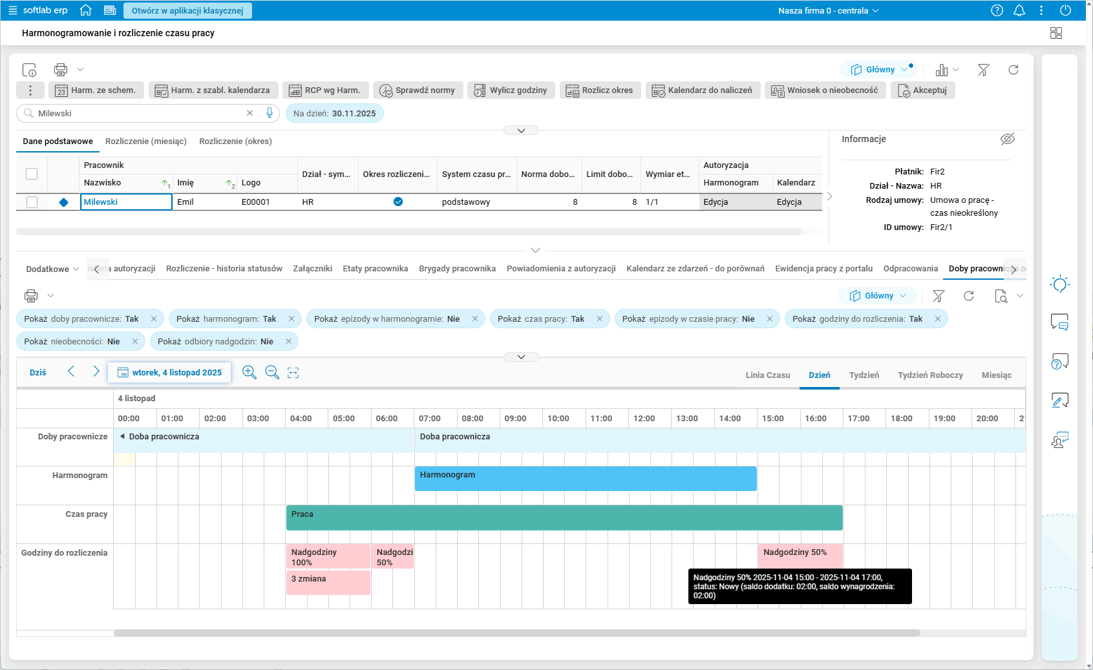Open the 'Załączniki' tab

(x=313, y=269)
